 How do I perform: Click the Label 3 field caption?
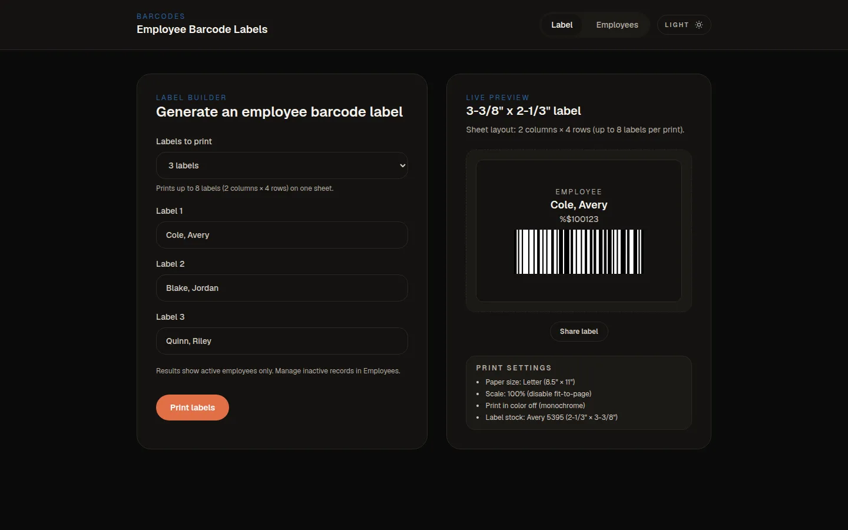tap(170, 317)
